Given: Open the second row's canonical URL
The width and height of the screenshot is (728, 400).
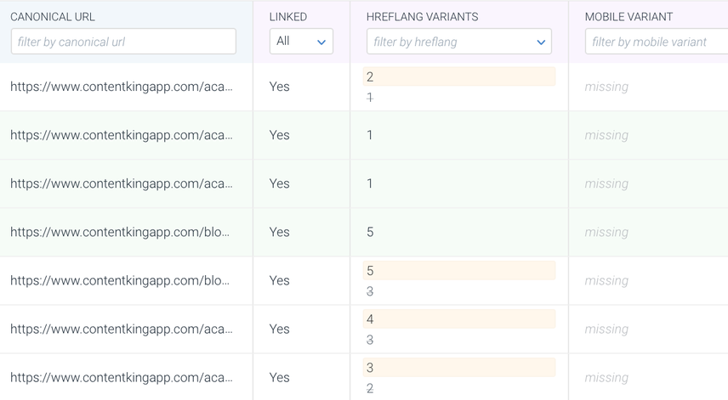Looking at the screenshot, I should tap(122, 135).
